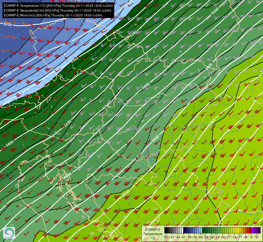Click the 22 isotherm label
263x242 pixels.
(213, 74)
